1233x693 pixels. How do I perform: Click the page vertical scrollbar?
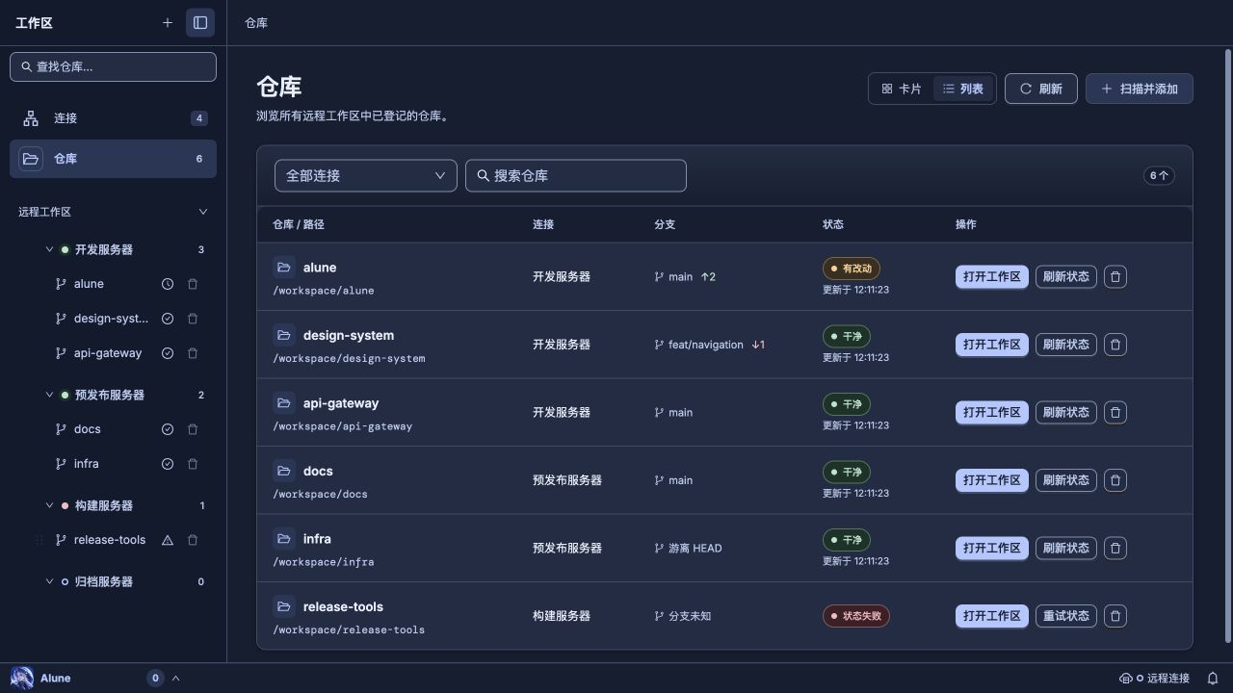1227,346
